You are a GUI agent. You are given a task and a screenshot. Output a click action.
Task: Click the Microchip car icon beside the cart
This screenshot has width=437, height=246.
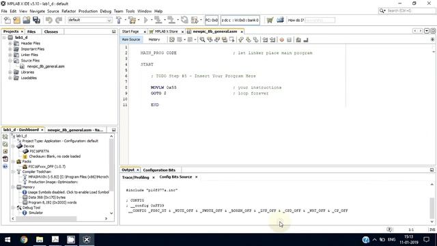(x=280, y=20)
